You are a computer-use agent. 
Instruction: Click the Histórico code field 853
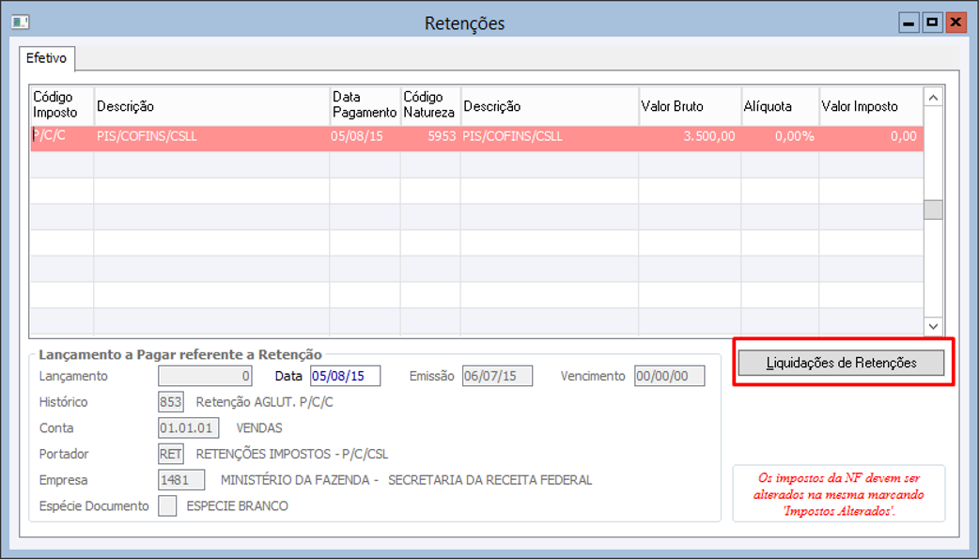(170, 402)
